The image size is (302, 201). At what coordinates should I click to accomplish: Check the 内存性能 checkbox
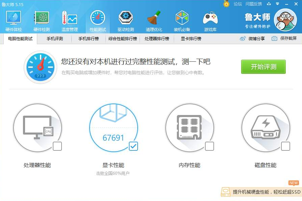(x=209, y=146)
